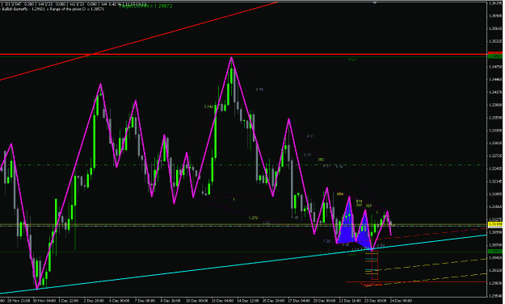Click the '2 Dec 20:00' time axis label
505x304 pixels.
94,301
